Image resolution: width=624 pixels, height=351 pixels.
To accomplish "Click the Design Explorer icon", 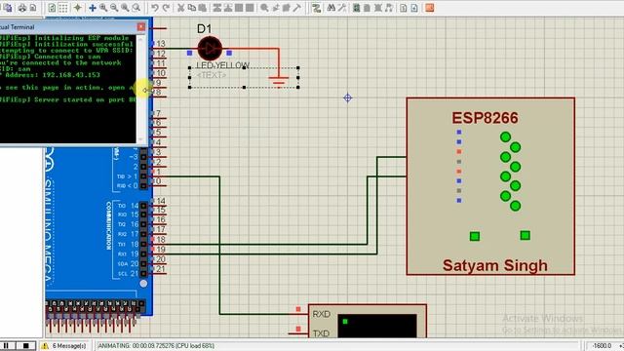I will (x=357, y=8).
